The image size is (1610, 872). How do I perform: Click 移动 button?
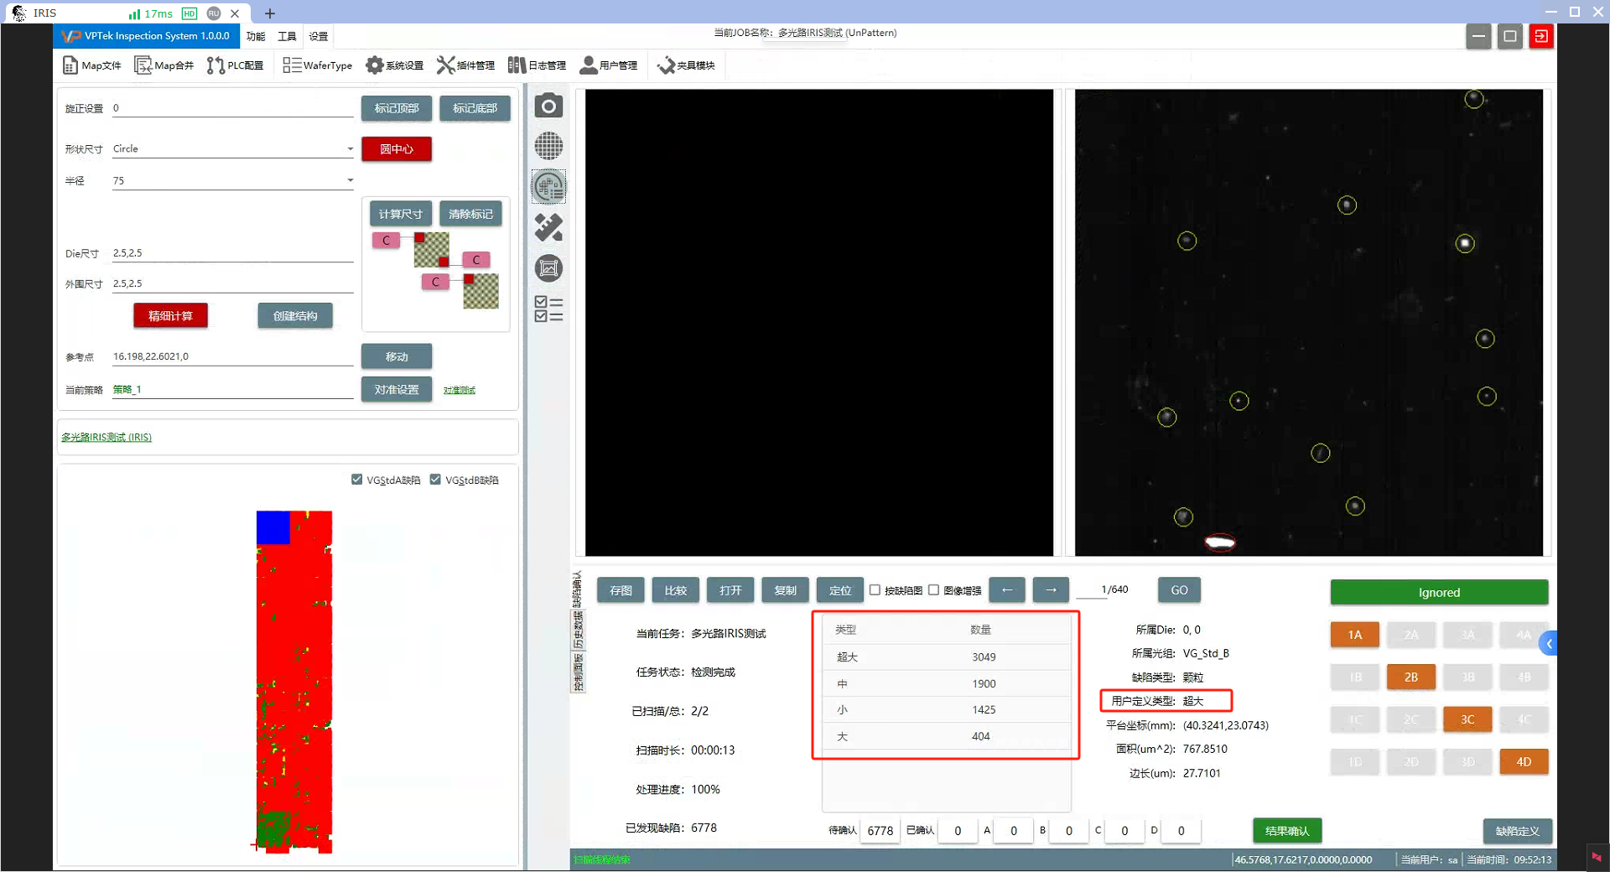click(397, 356)
